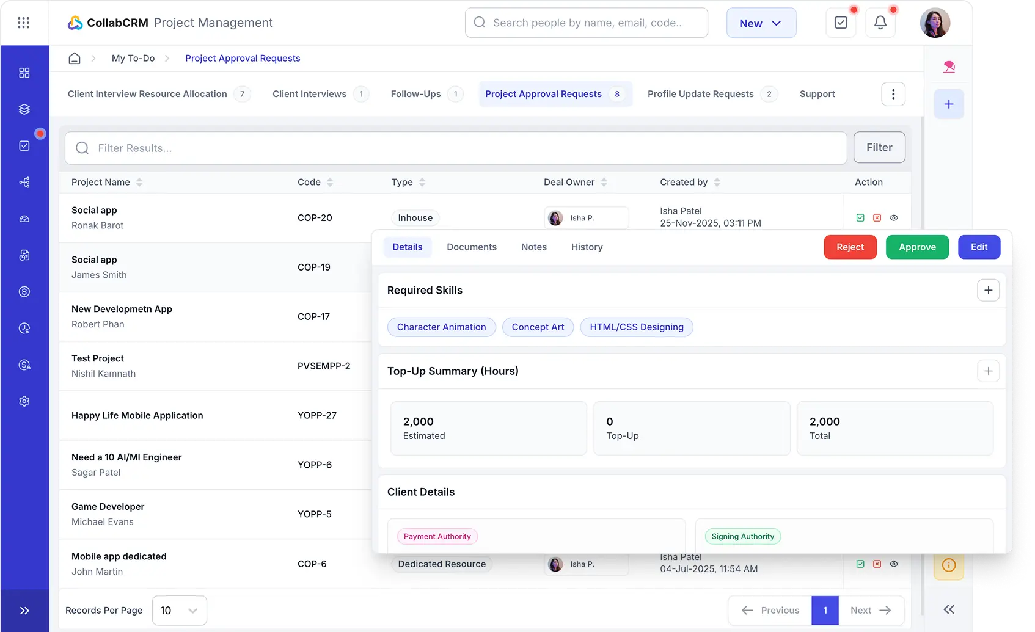Image resolution: width=1035 pixels, height=632 pixels.
Task: Open the Records Per Page dropdown
Action: click(x=179, y=611)
